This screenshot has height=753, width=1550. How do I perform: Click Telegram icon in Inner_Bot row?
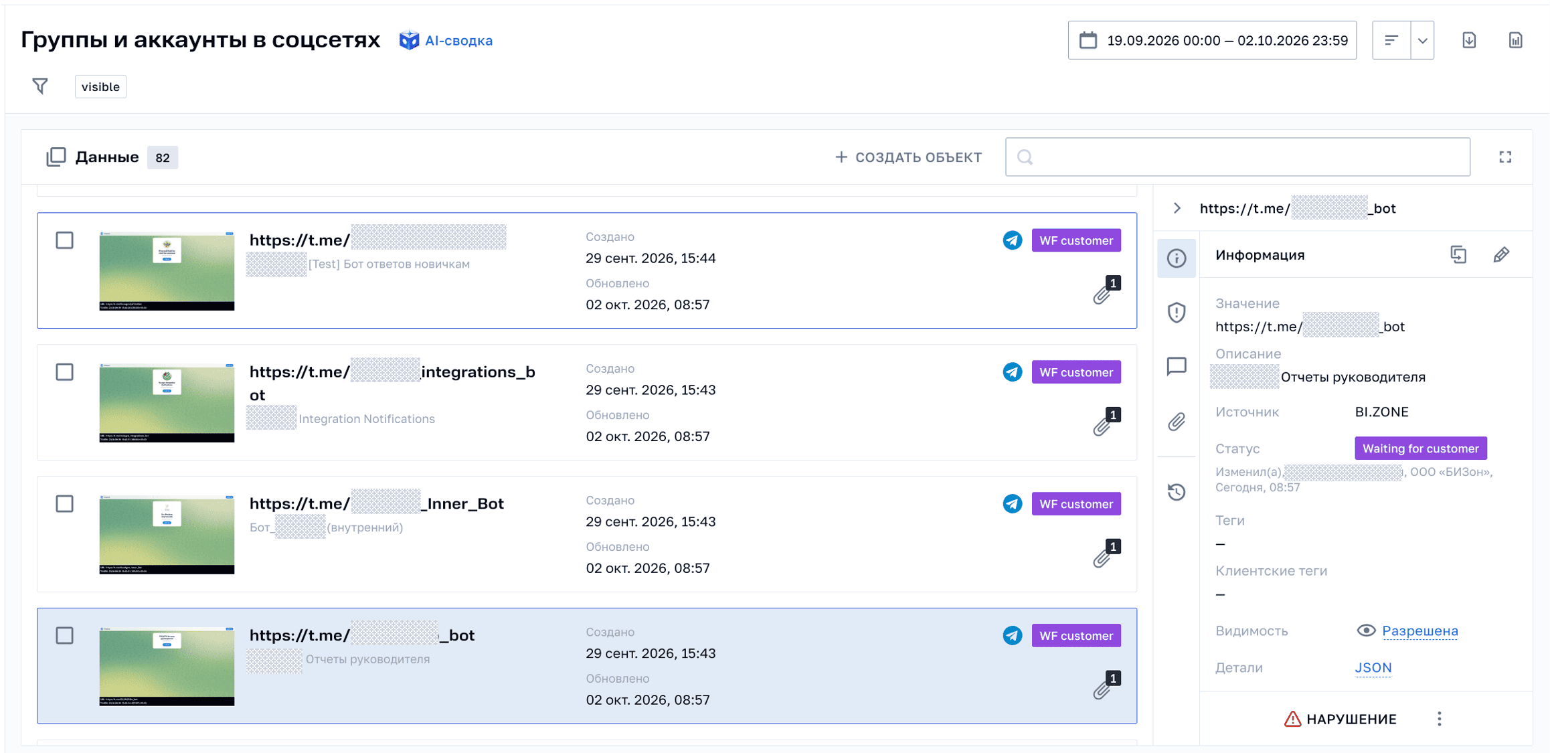(x=1013, y=504)
